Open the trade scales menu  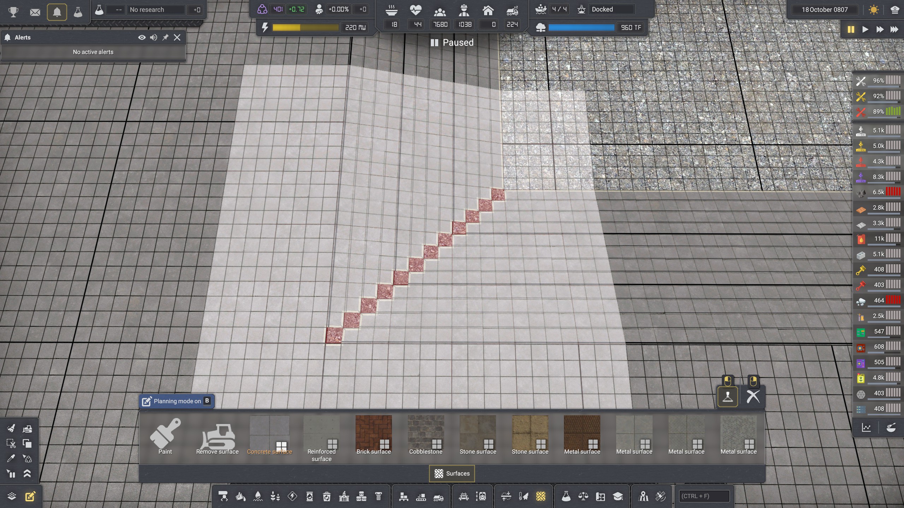point(583,496)
